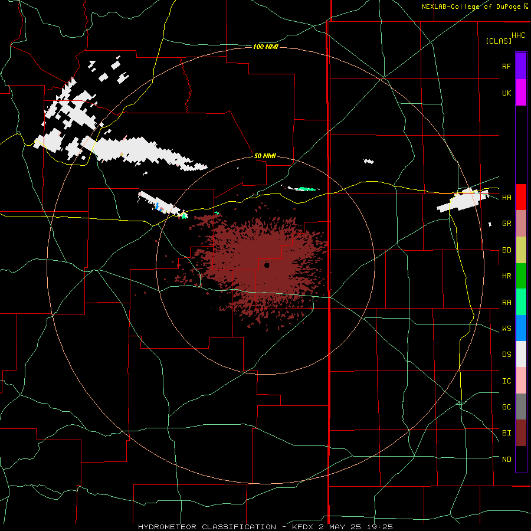Click the HHC product label

518,35
